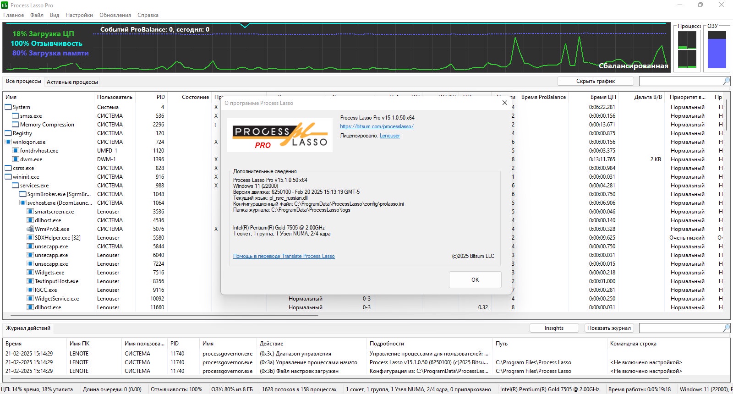Close the About Process Lasso dialog
This screenshot has height=394, width=733.
coord(504,103)
